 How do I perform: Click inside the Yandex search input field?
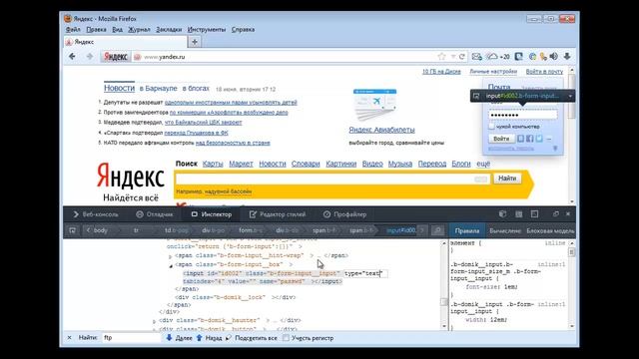[x=332, y=179]
